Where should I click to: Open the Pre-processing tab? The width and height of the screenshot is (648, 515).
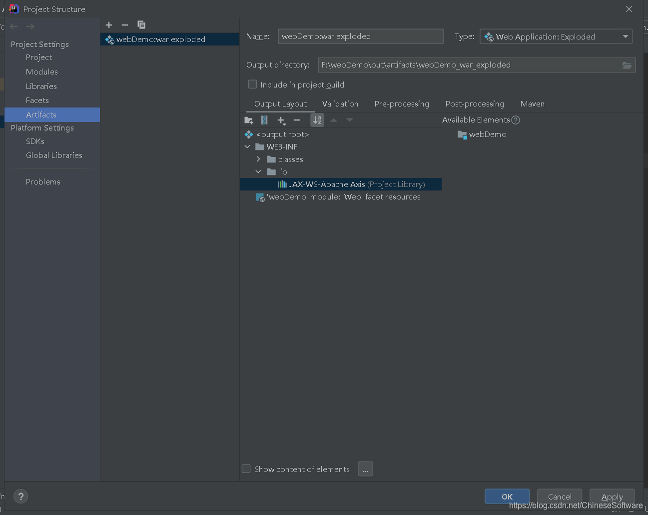tap(402, 104)
